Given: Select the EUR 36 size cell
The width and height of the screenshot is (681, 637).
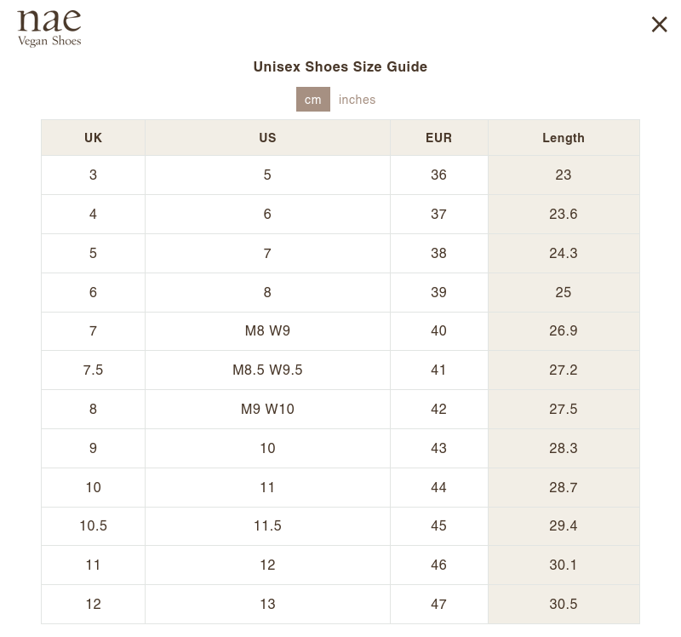Looking at the screenshot, I should 438,175.
